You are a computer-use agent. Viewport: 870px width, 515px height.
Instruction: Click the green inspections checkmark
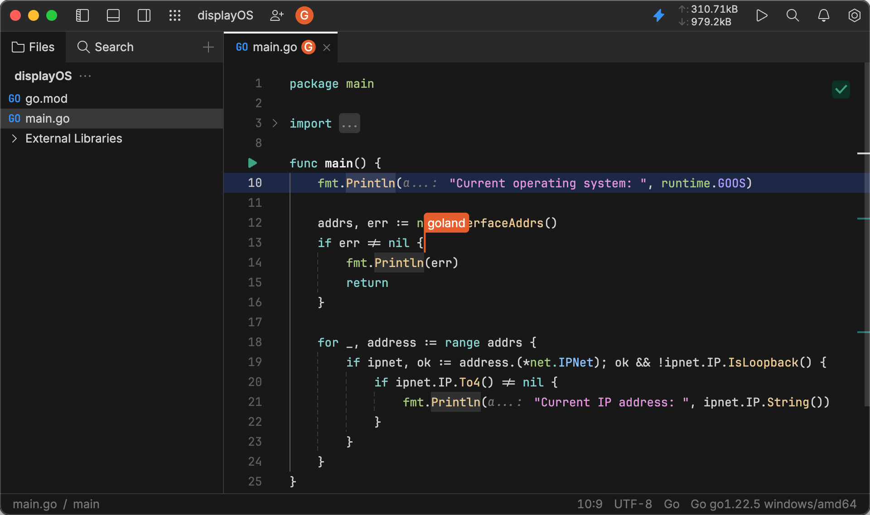841,90
